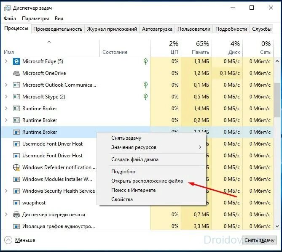Click the suspended leaf icon on the Microsoft Outlook row

coord(146,85)
